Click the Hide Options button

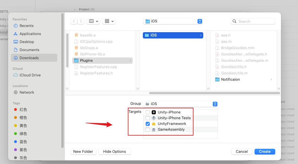[115, 151]
